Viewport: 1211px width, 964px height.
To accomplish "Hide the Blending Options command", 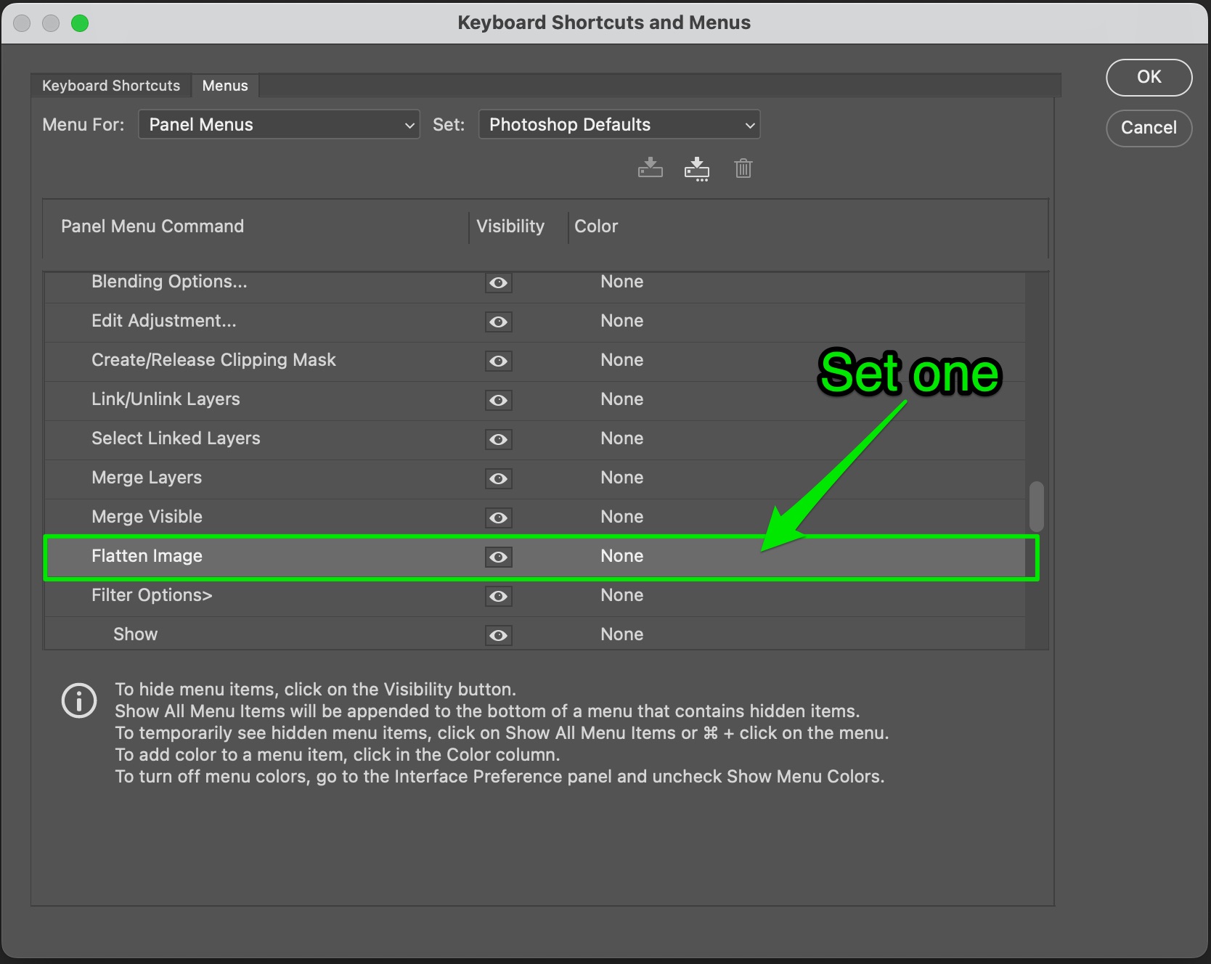I will point(498,282).
